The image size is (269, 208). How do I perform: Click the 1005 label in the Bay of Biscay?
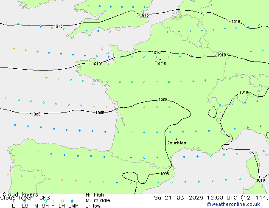coord(100,112)
